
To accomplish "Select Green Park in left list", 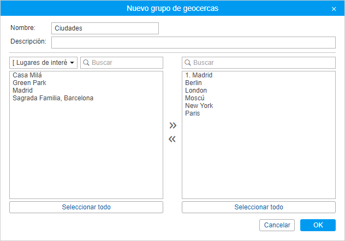I will coord(29,83).
